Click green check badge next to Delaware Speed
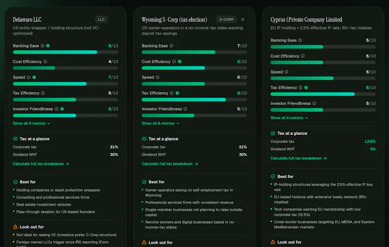Viewport: 389px width, 247px height. click(x=34, y=77)
